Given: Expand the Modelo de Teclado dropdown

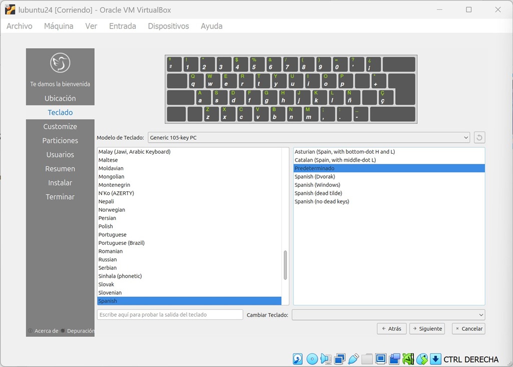Looking at the screenshot, I should point(309,138).
